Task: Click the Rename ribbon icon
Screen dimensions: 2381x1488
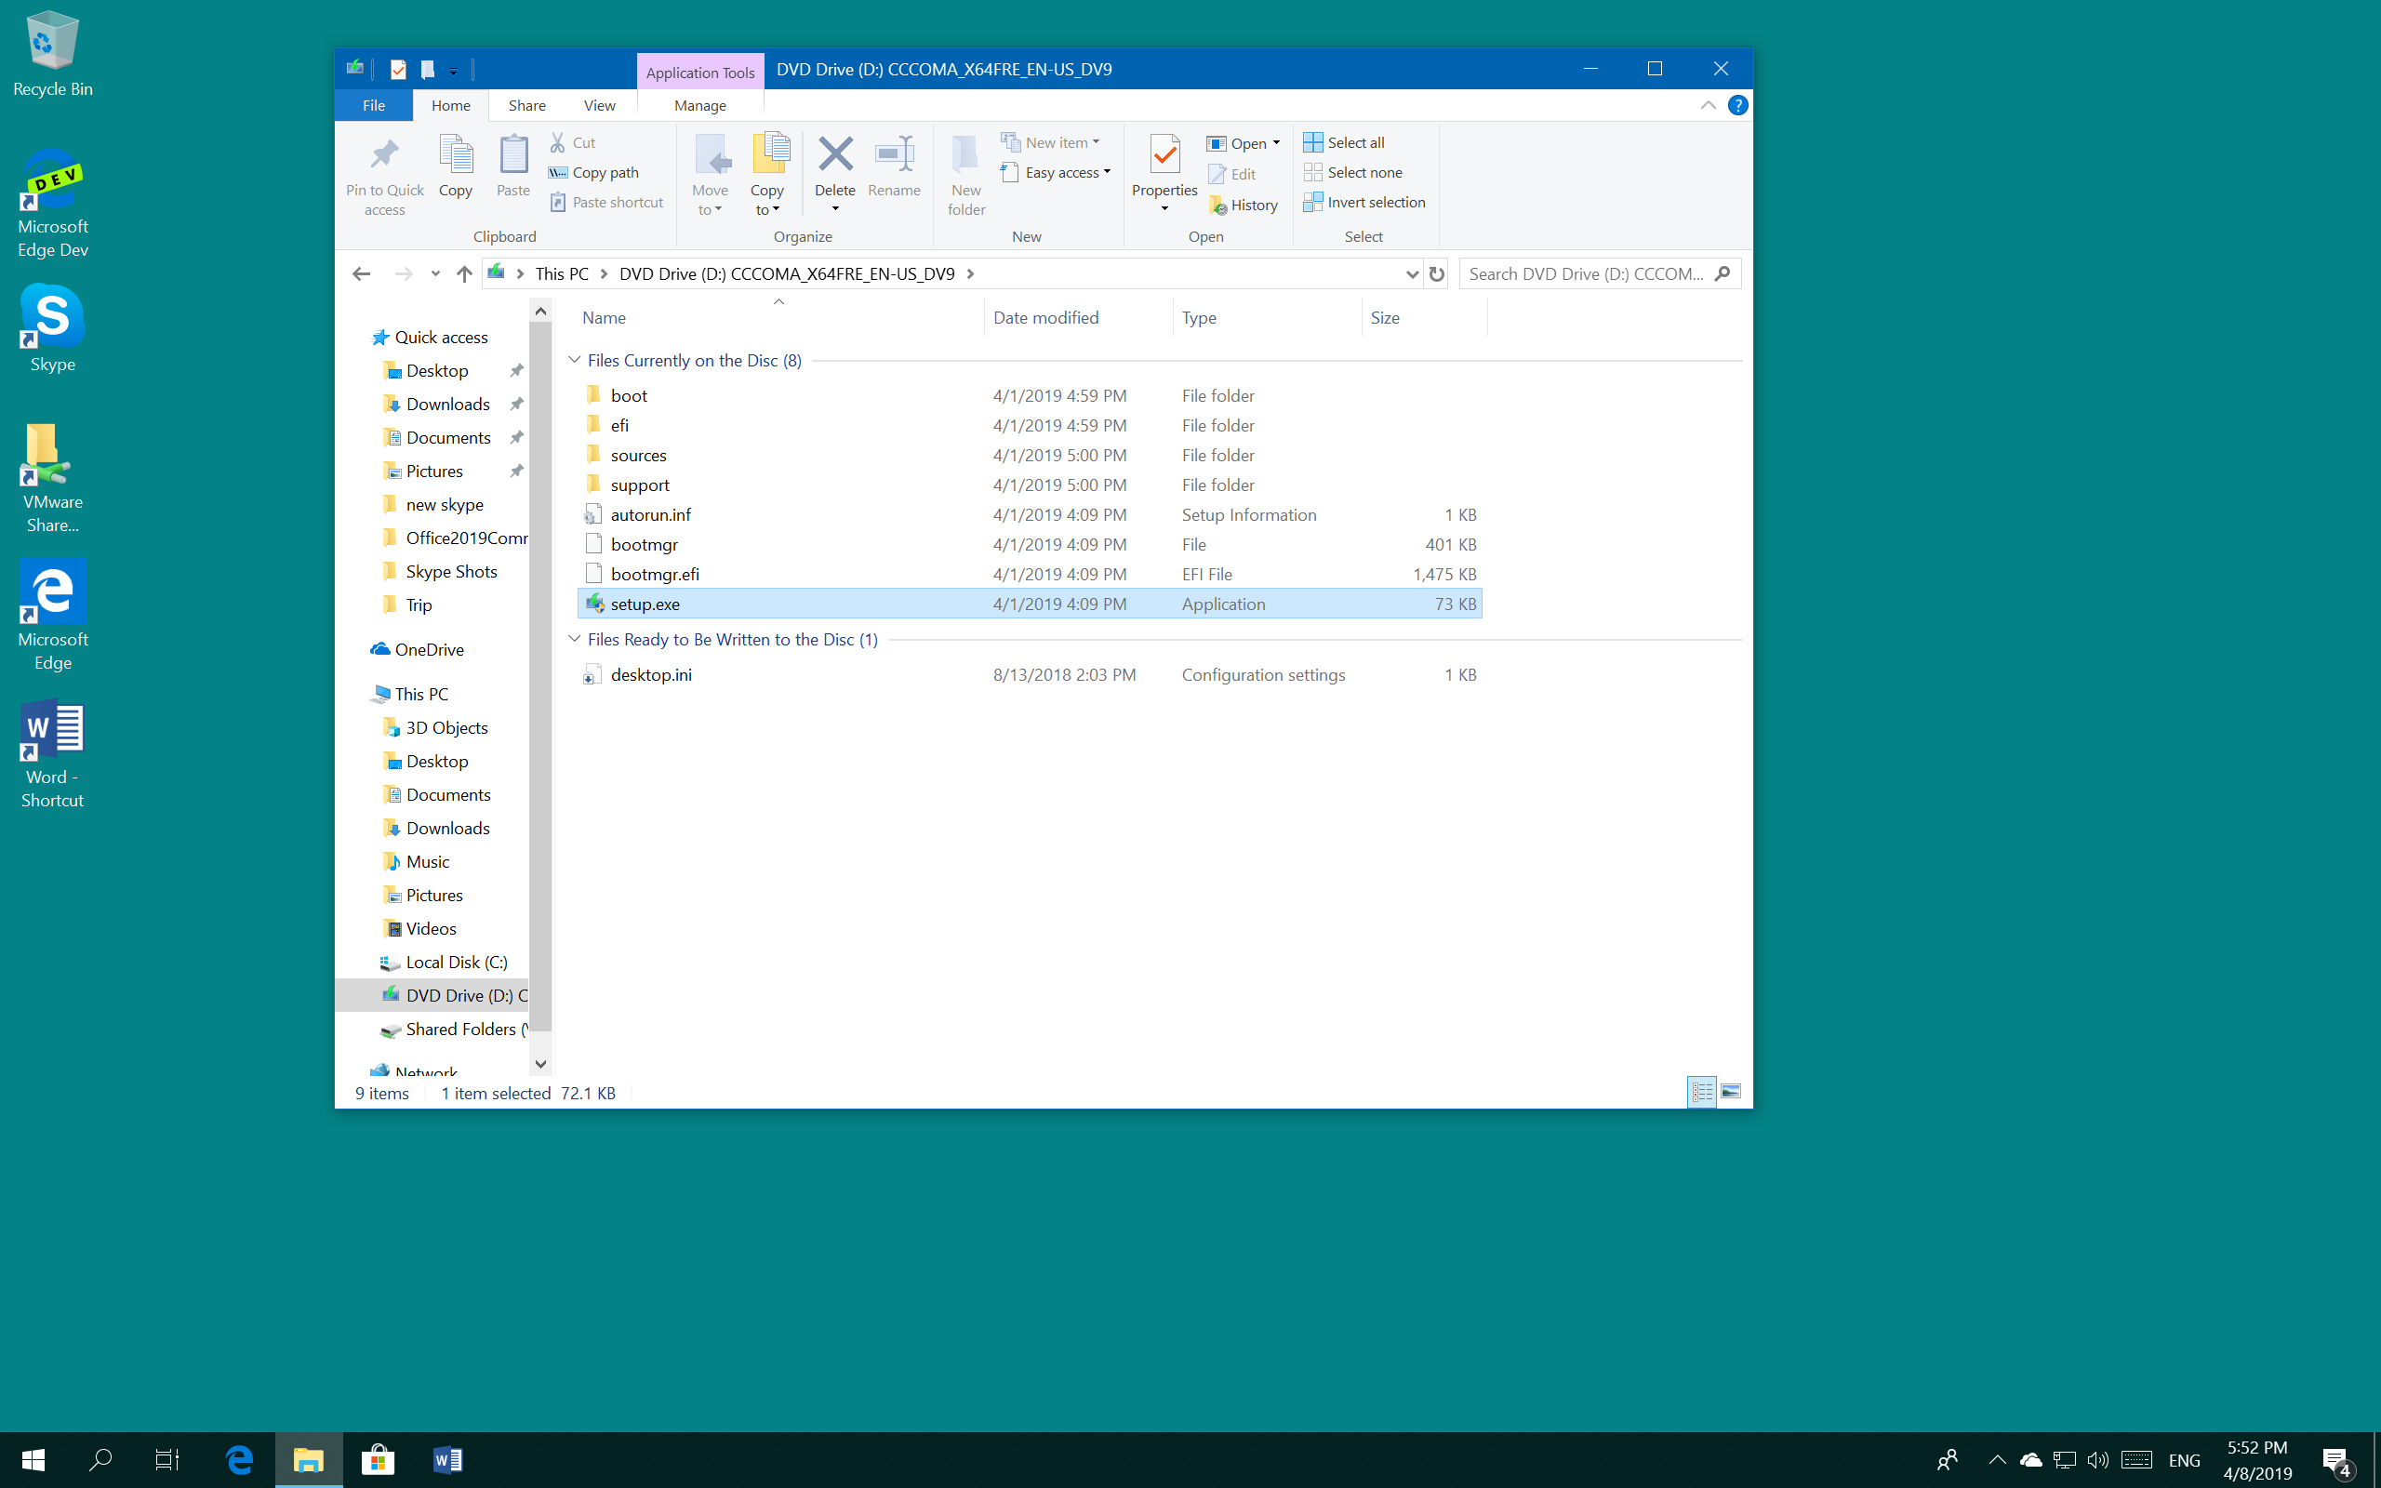Action: point(895,153)
